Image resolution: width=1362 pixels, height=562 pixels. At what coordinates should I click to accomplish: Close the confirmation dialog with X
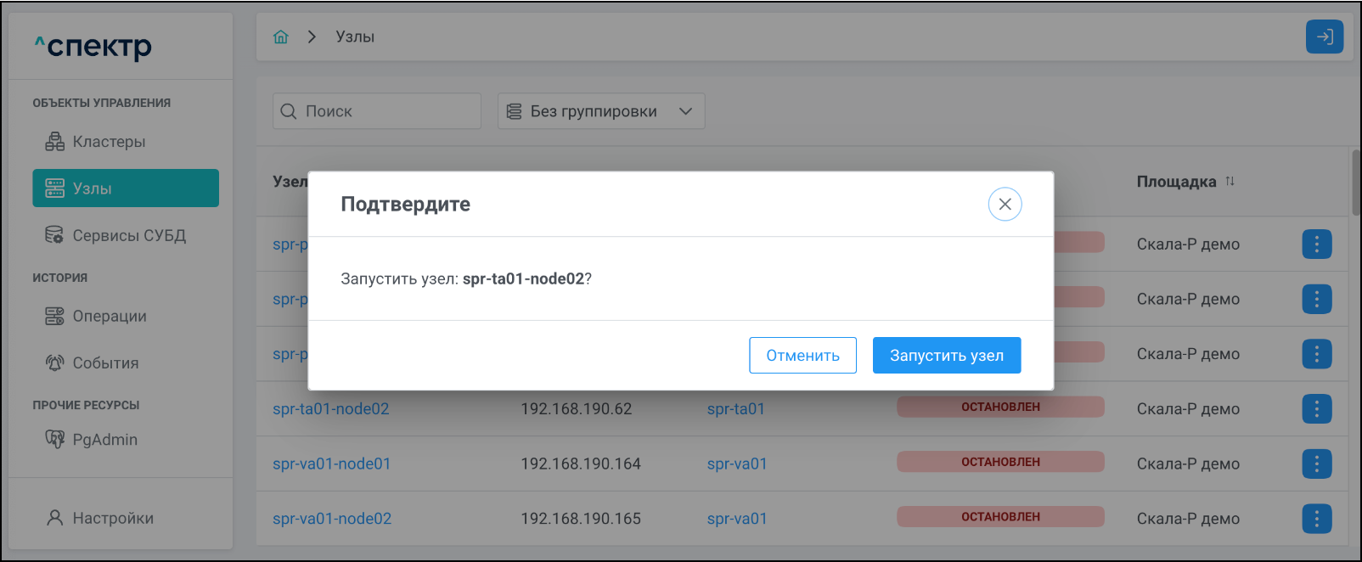click(1005, 204)
